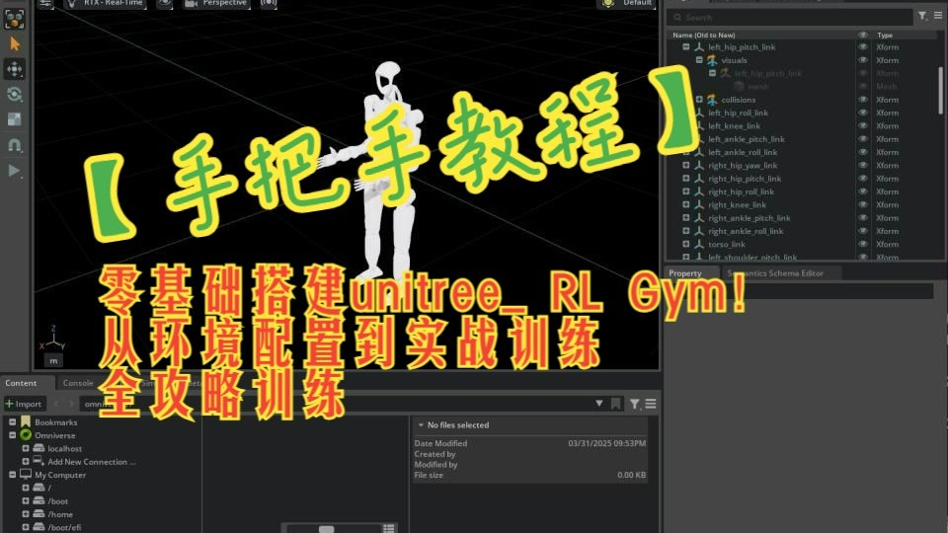Open the /boot drive icon in tree
Screen dimensions: 948x533
point(39,501)
